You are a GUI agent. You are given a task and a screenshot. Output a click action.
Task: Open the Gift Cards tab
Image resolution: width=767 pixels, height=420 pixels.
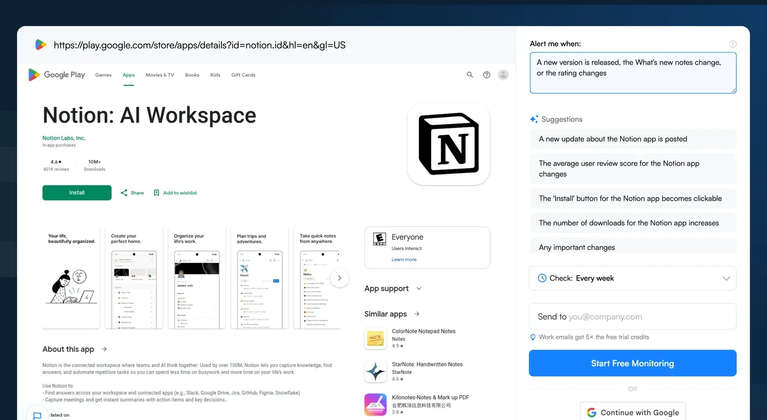(243, 75)
